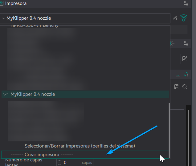Open sliders settings icon below WiFi icon
The width and height of the screenshot is (196, 166).
click(x=186, y=43)
